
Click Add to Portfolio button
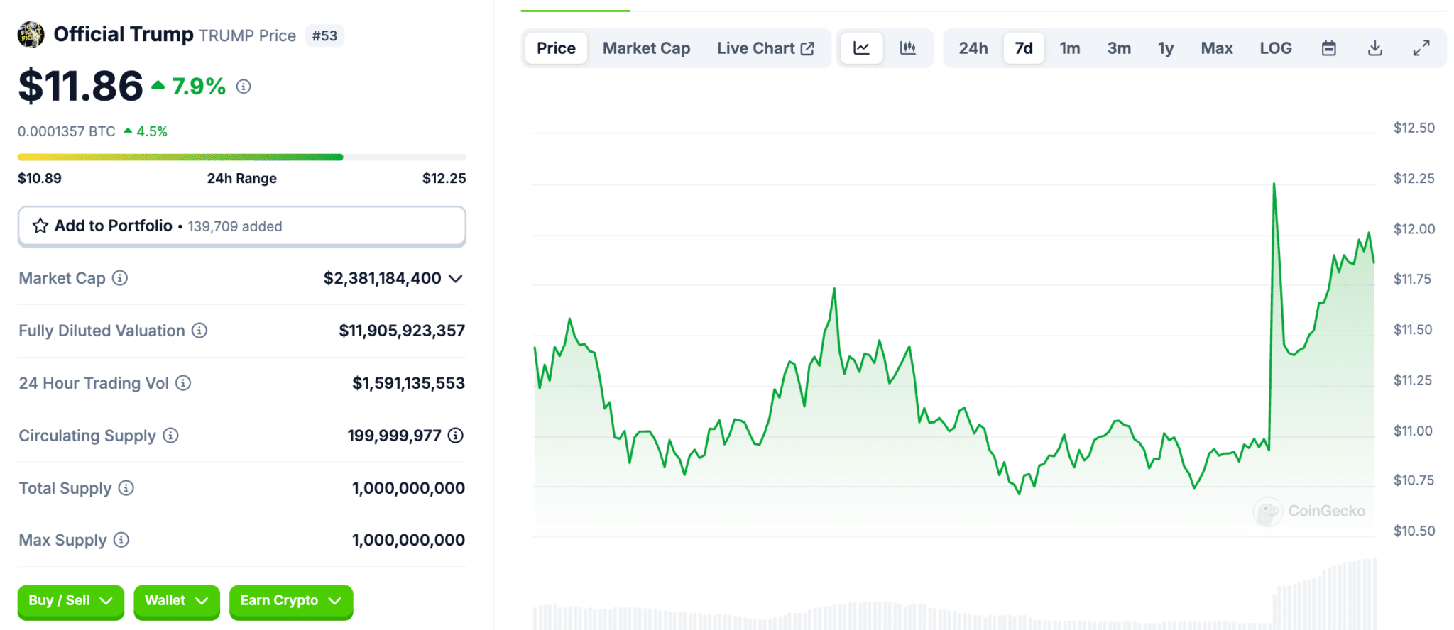pyautogui.click(x=242, y=226)
